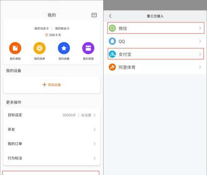Tap the 第三方接入 page title
The width and height of the screenshot is (207, 175).
[x=155, y=16]
